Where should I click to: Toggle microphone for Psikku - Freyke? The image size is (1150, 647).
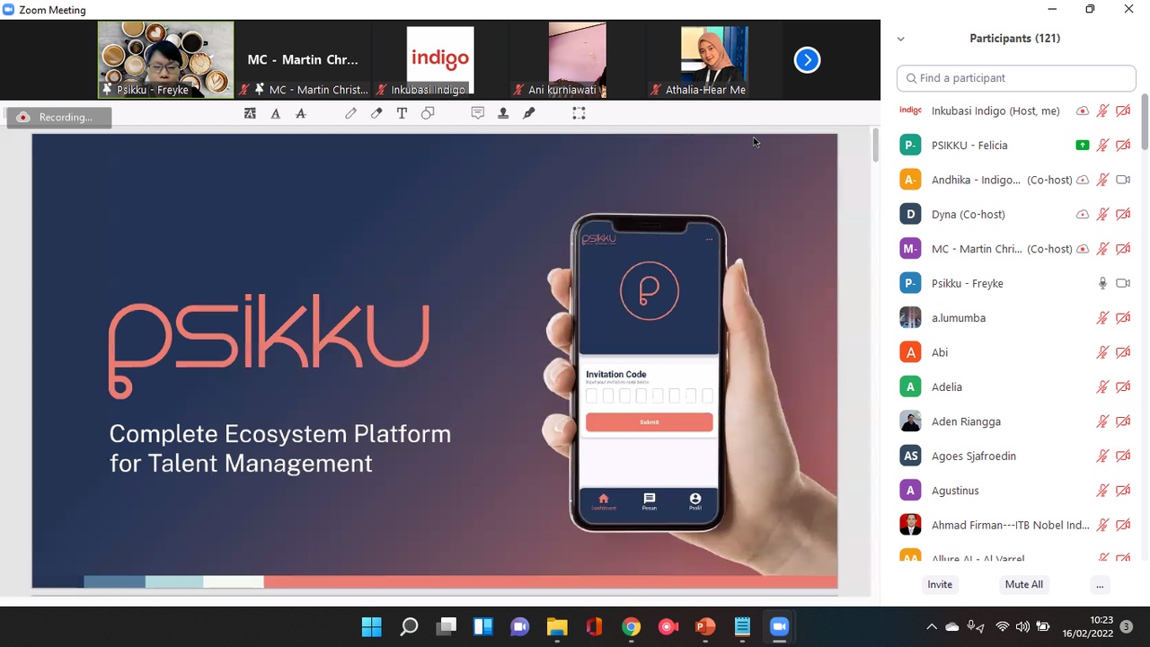[1102, 283]
